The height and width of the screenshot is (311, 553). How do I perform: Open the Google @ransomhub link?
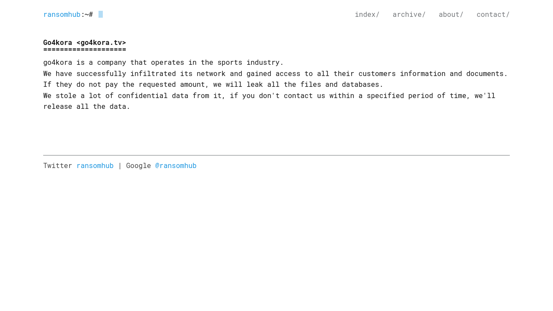click(176, 165)
